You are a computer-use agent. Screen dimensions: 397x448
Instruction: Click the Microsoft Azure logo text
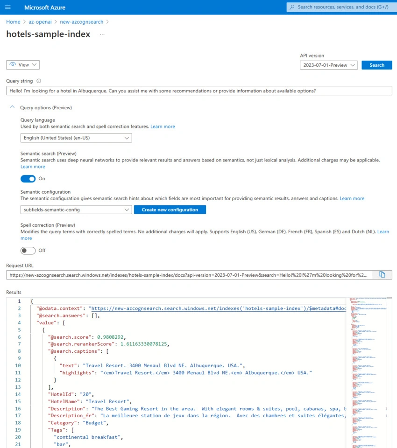click(x=45, y=7)
